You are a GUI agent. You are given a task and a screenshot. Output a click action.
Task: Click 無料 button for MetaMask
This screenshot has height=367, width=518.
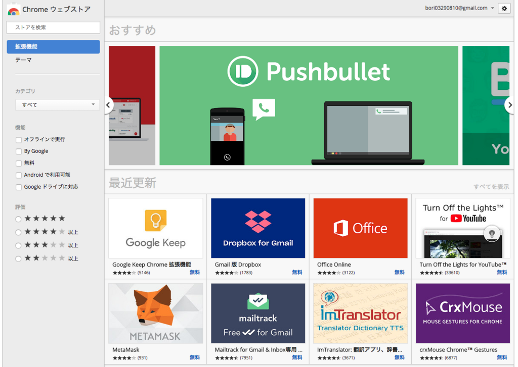195,357
